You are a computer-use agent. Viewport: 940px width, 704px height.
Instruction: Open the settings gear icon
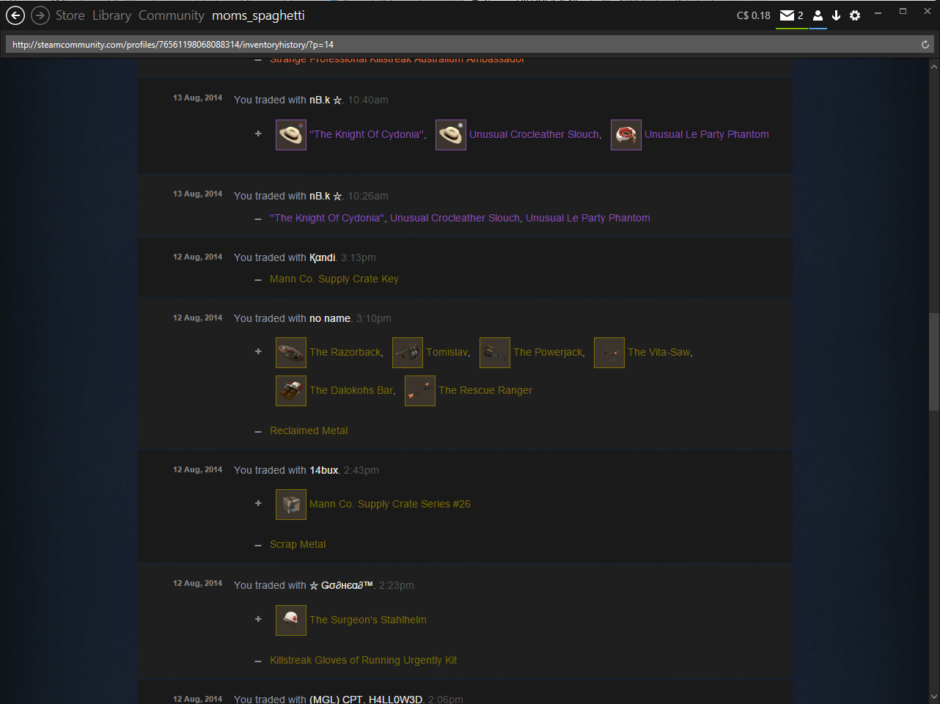(x=855, y=15)
